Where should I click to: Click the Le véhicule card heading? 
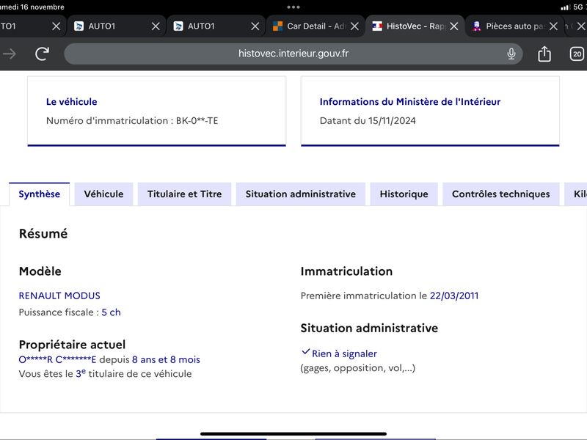point(71,102)
